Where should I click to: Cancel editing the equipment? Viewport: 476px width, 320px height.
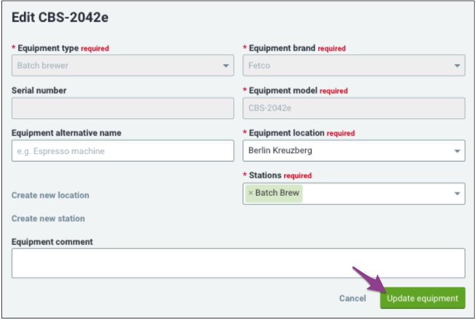pos(352,298)
